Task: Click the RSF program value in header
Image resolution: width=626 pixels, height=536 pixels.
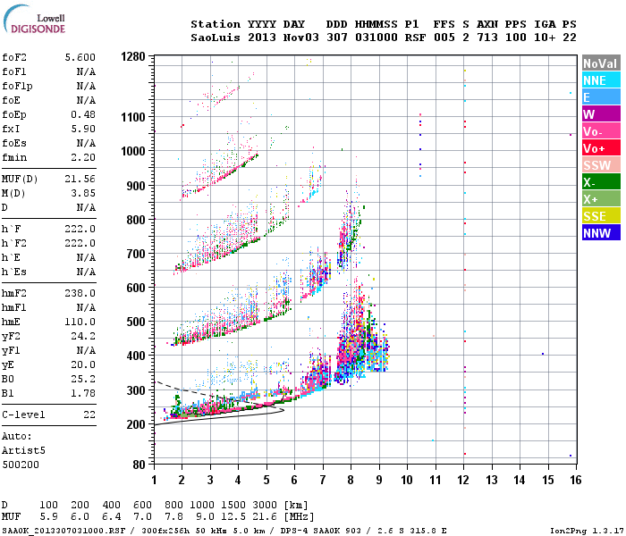Action: pos(415,38)
